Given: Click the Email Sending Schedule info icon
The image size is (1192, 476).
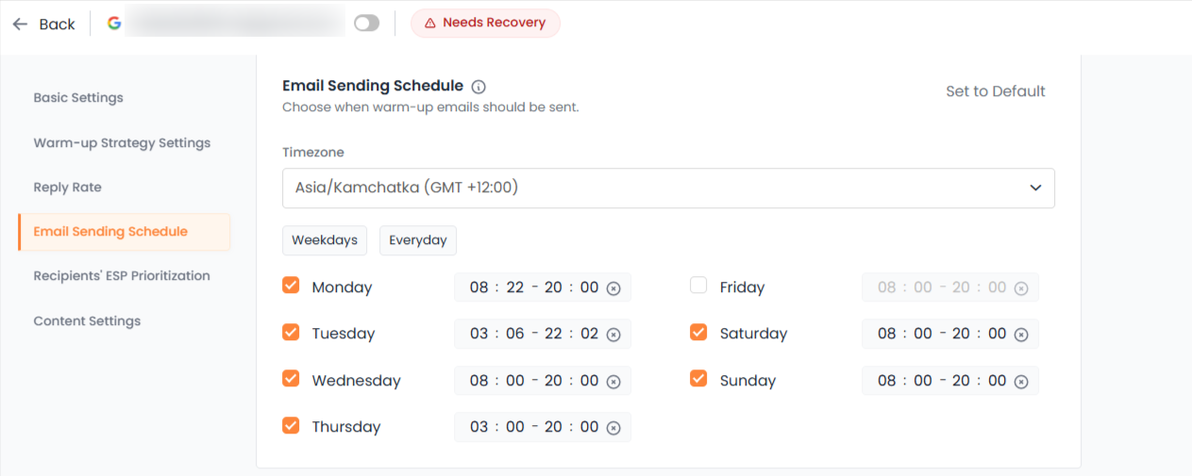Looking at the screenshot, I should tap(478, 87).
